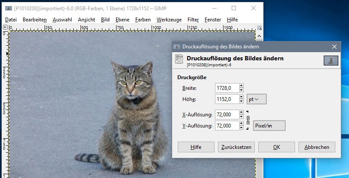Viewport: 349px width, 178px height.
Task: Toggle the chain link between resolutions
Action: click(248, 120)
